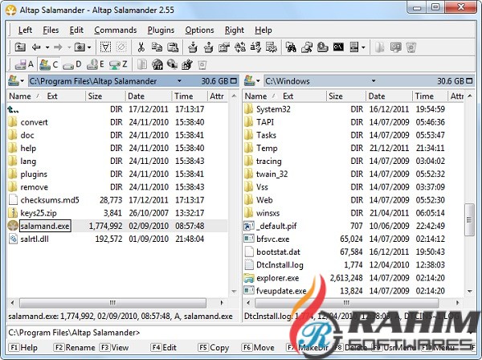Image resolution: width=482 pixels, height=360 pixels.
Task: Click the parent directory toolbar icon
Action: pos(20,47)
